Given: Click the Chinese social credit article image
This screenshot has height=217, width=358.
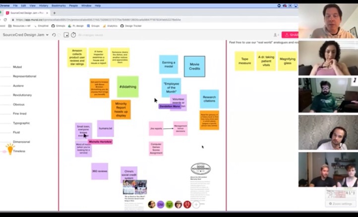Looking at the screenshot, I should (x=135, y=187).
